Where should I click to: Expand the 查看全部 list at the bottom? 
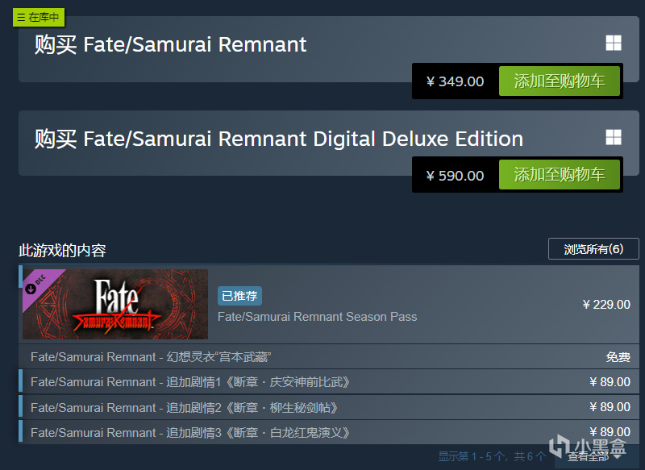tap(593, 457)
